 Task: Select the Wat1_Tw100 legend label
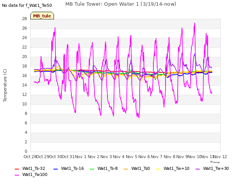point(35,174)
